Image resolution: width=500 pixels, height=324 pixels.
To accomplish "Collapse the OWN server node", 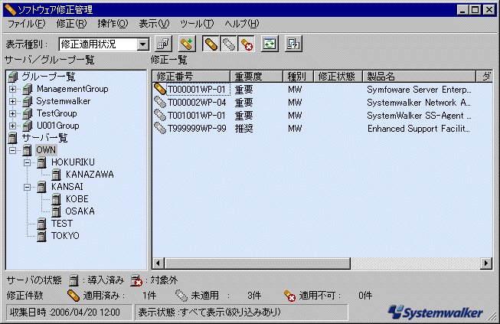I will coord(12,150).
